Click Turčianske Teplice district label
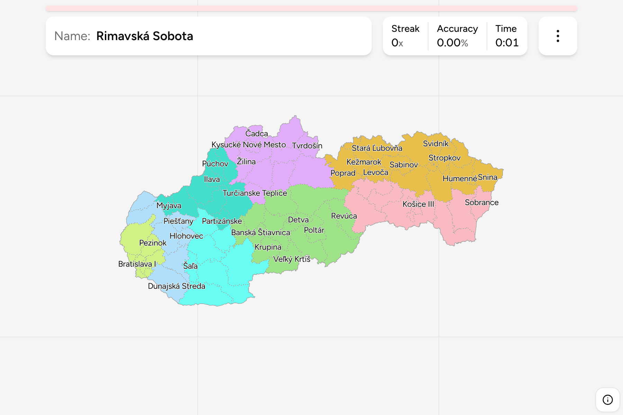This screenshot has width=623, height=415. 255,193
